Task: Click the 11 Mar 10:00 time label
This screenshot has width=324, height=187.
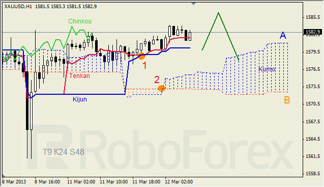Action: point(113,182)
